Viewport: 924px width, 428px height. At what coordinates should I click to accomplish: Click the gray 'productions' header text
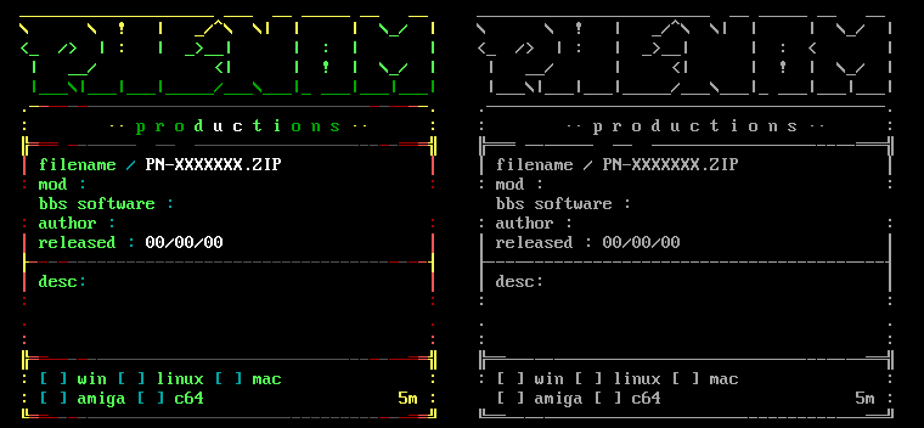pyautogui.click(x=695, y=126)
